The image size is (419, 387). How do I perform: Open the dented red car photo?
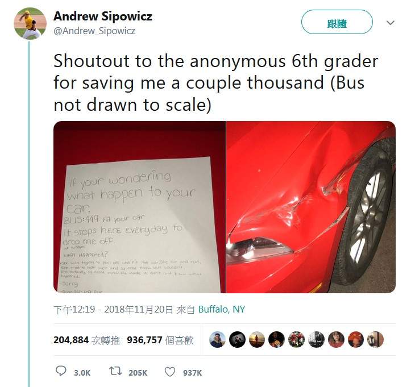coord(311,207)
